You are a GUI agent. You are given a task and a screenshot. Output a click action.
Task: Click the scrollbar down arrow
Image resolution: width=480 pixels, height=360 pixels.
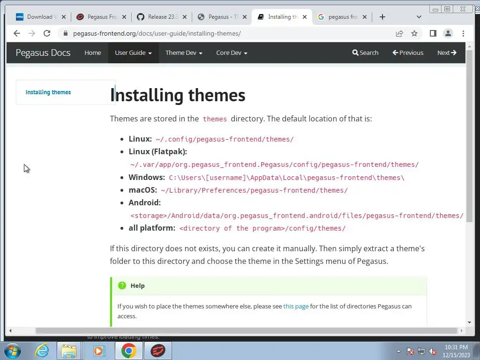[470, 322]
